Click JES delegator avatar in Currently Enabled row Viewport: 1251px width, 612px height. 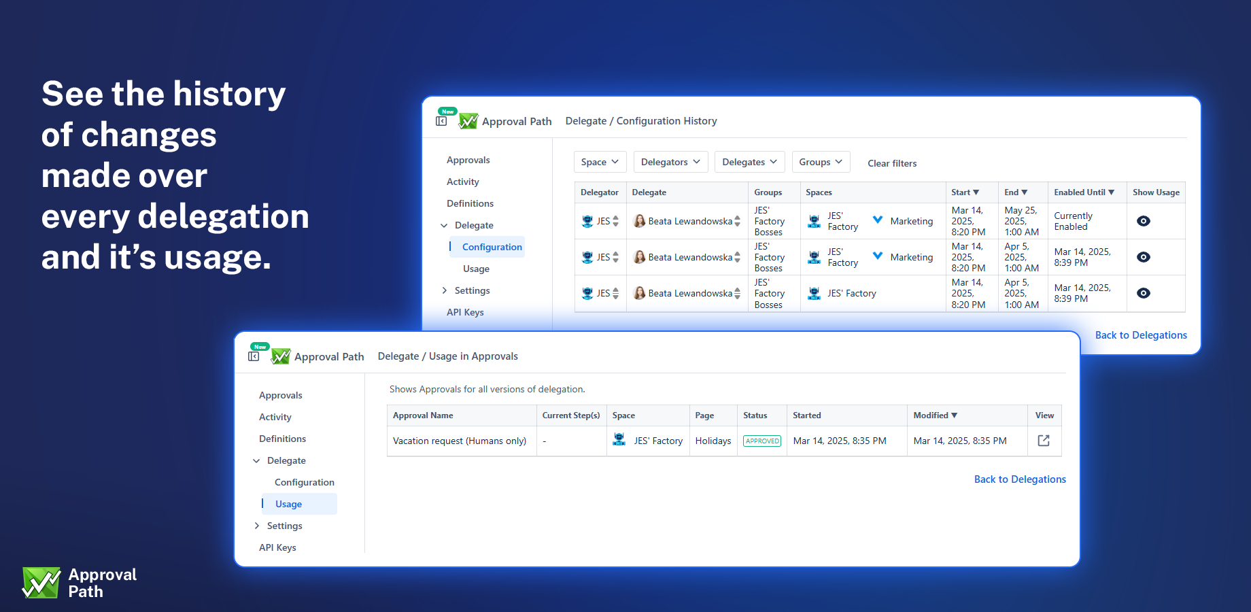[x=587, y=221]
